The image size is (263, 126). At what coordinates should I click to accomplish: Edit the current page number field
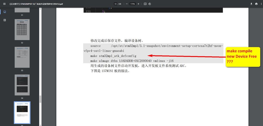tap(115, 4)
